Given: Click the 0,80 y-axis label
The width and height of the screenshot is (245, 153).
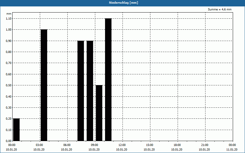Looking at the screenshot, I should pyautogui.click(x=9, y=52).
